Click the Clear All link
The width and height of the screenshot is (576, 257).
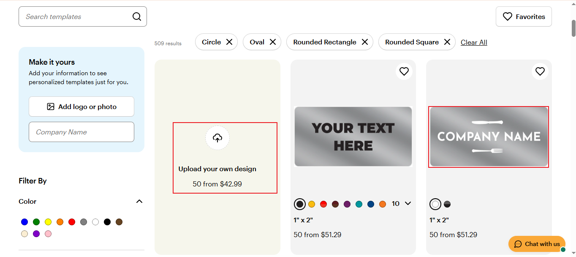coord(474,42)
